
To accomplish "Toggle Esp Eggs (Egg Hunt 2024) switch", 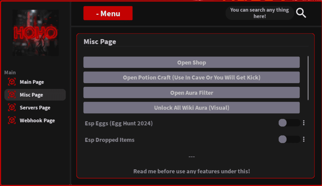I will 289,123.
